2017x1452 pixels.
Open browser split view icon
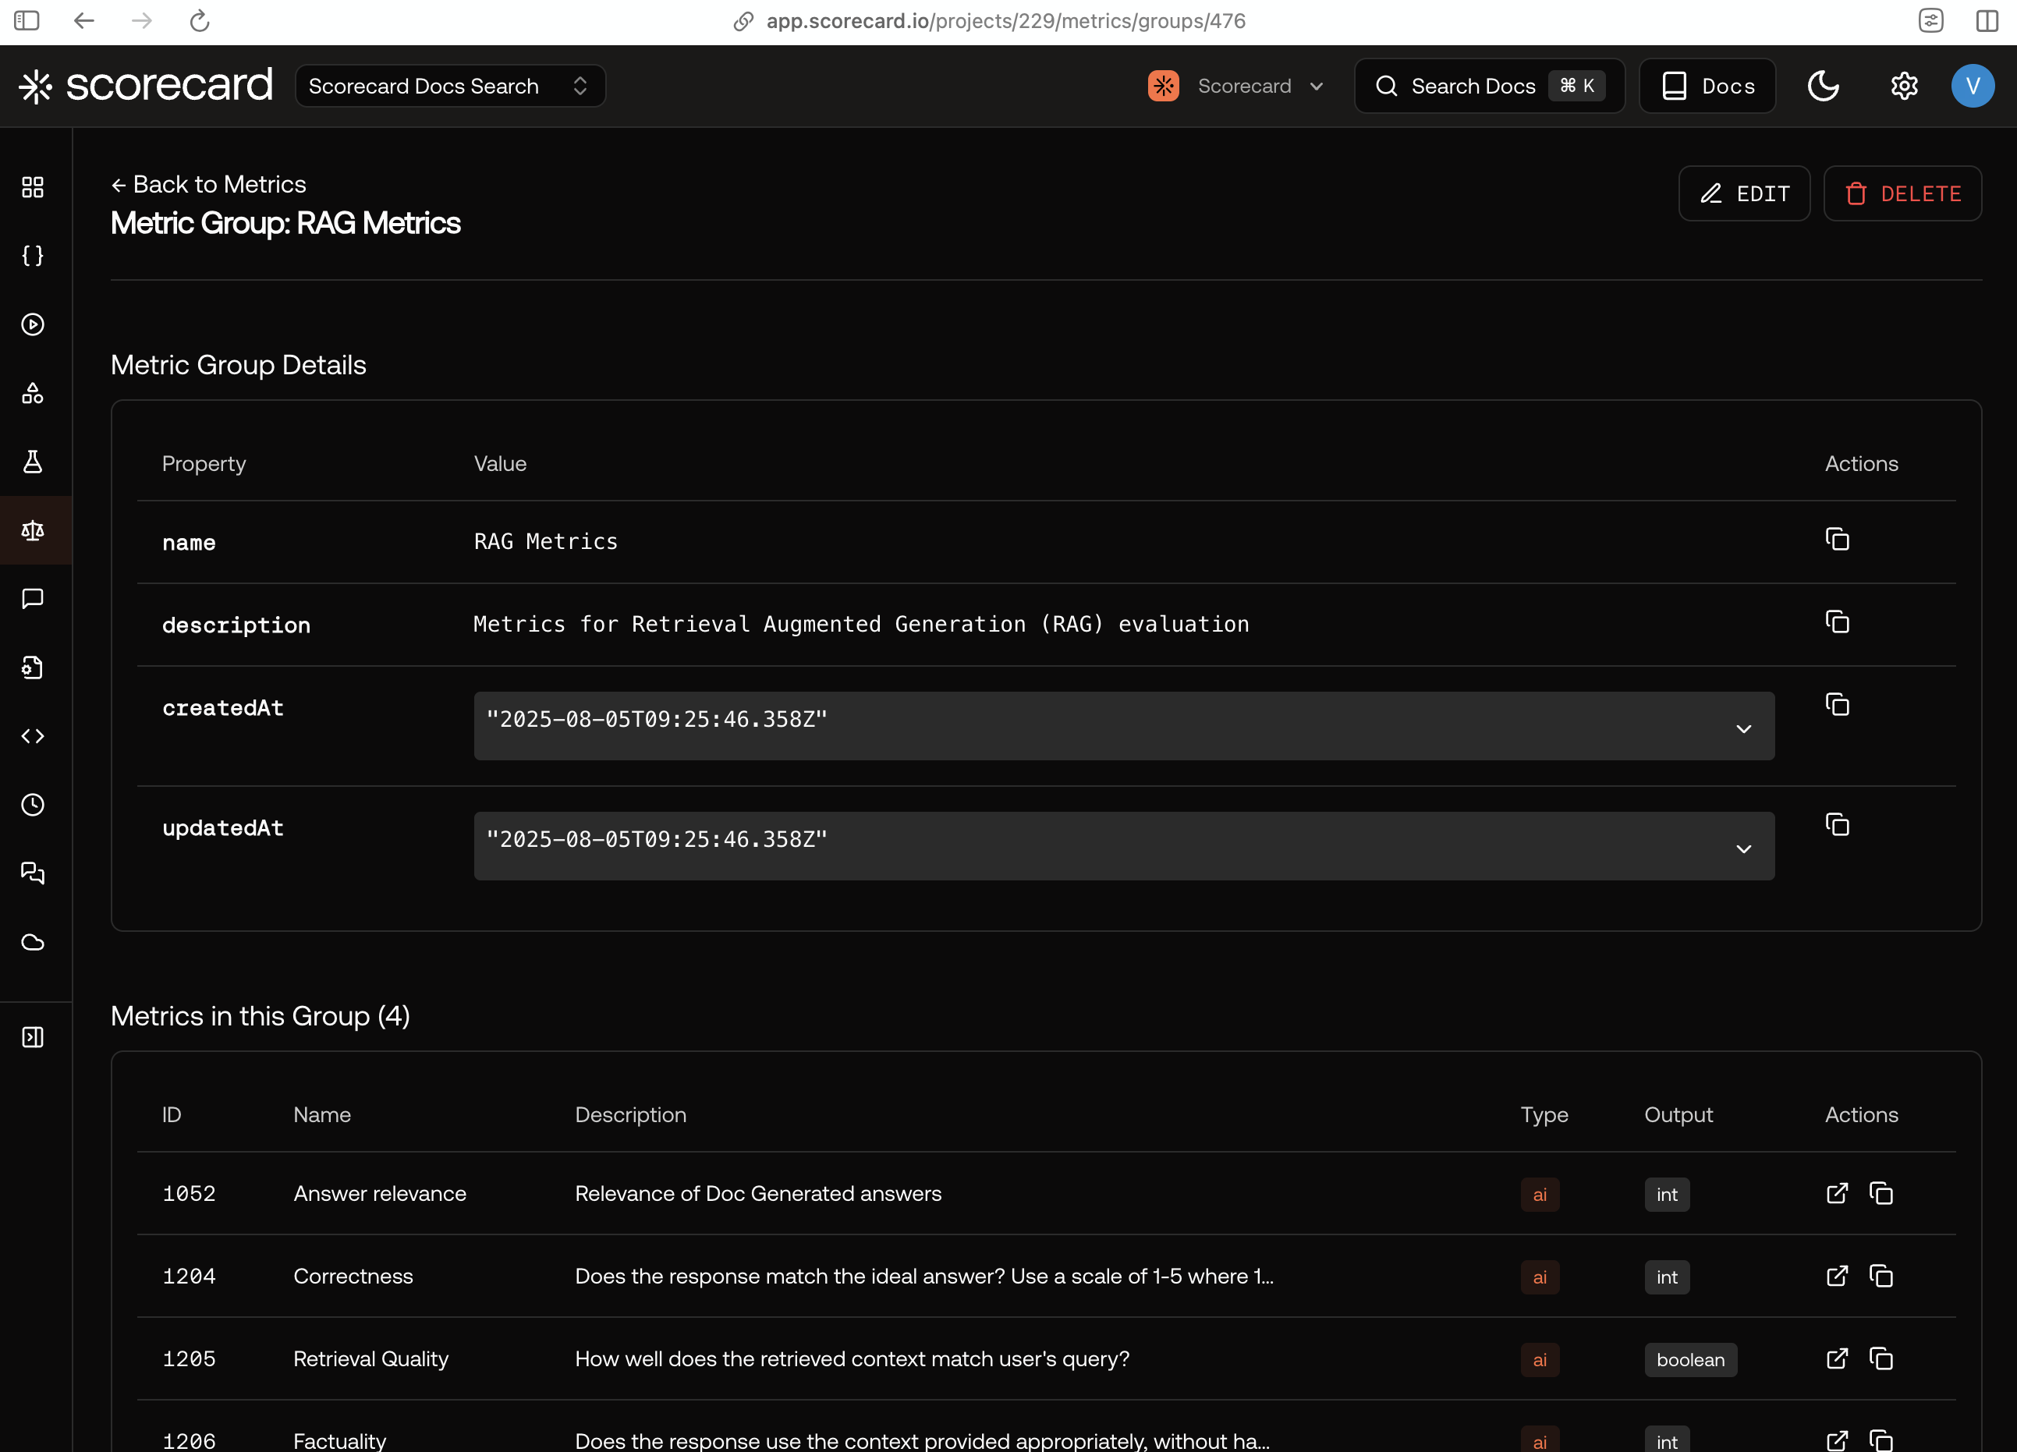1987,20
